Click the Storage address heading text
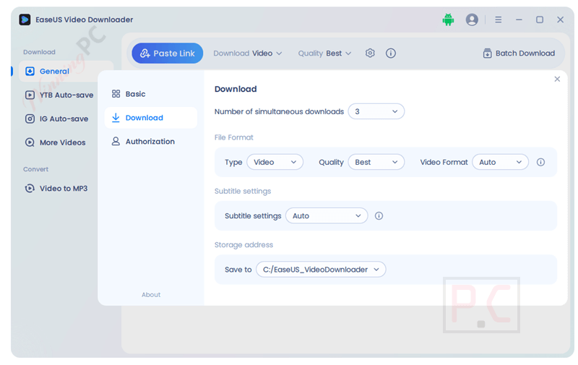This screenshot has width=578, height=365. 243,245
